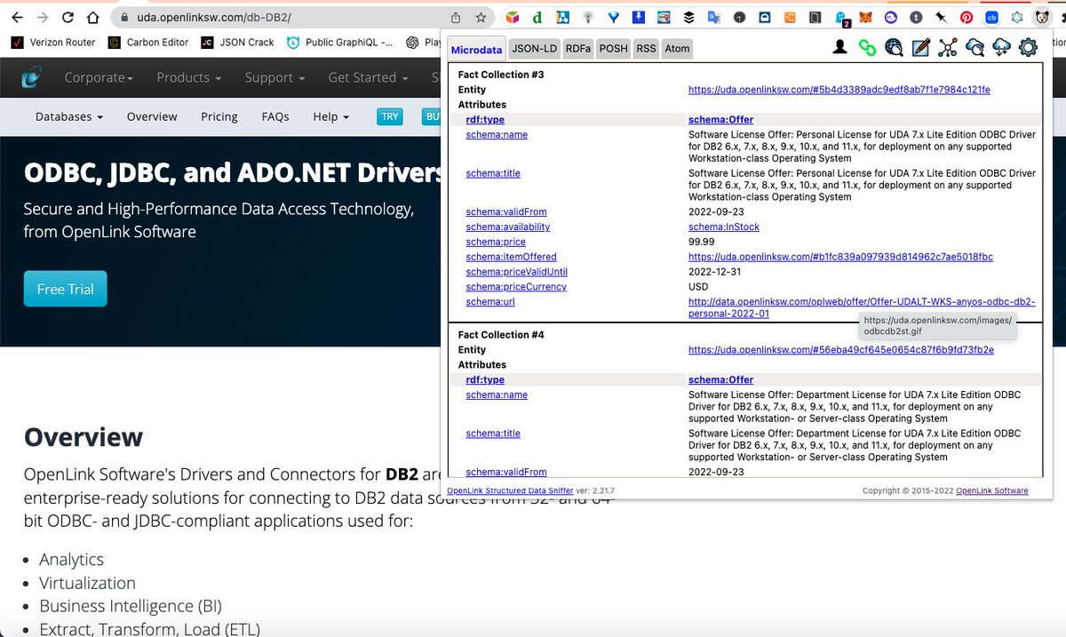Click the Free Trial button
Viewport: 1066px width, 637px height.
(x=65, y=289)
